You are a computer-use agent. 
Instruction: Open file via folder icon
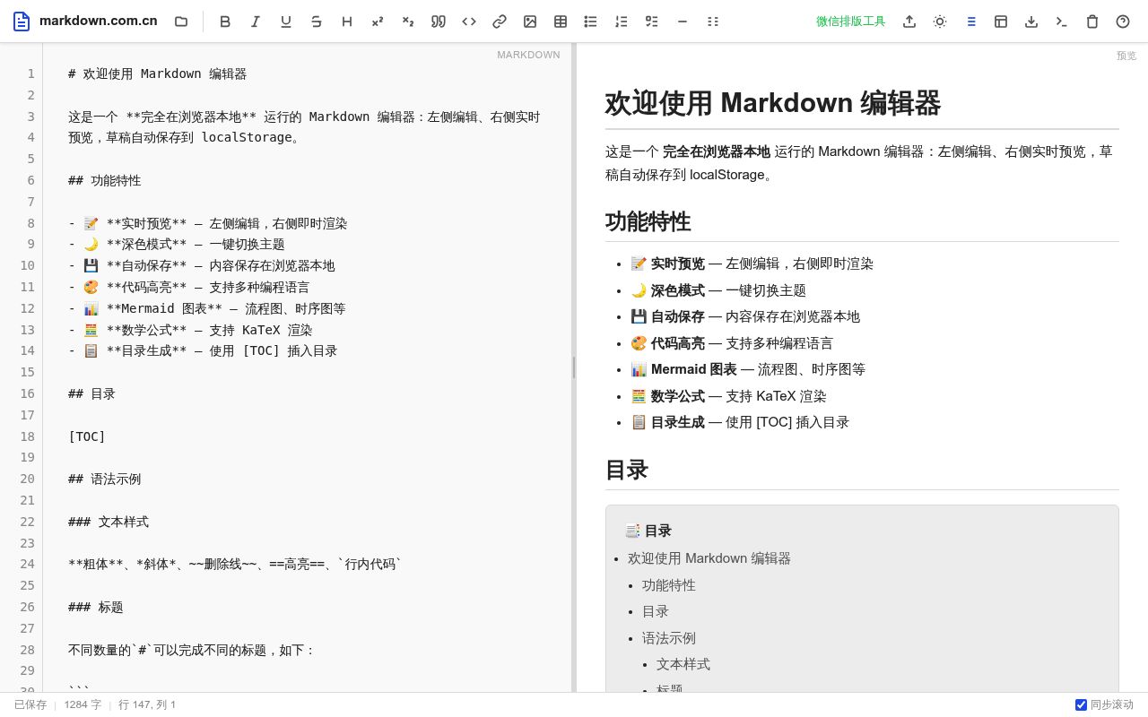(x=181, y=22)
